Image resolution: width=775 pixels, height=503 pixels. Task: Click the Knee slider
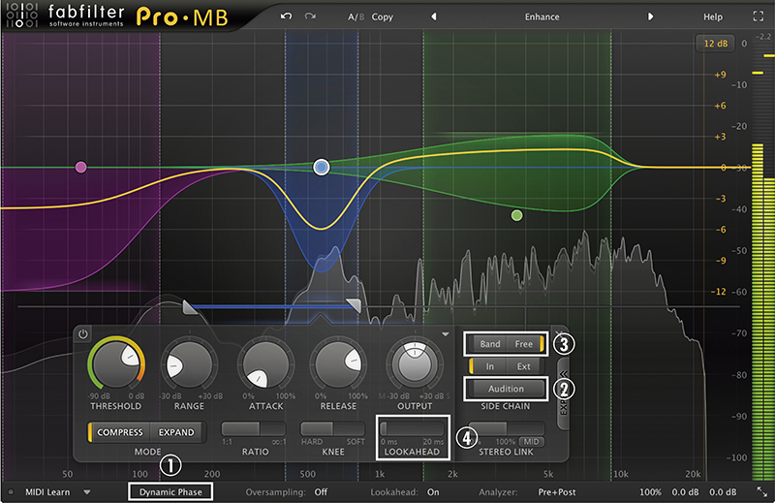[332, 428]
